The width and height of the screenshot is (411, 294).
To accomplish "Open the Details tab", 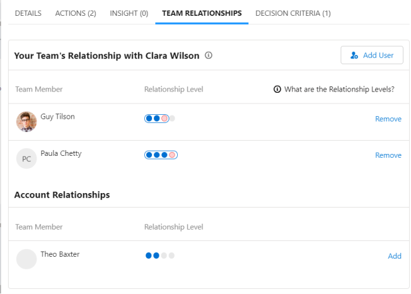I will tap(28, 13).
